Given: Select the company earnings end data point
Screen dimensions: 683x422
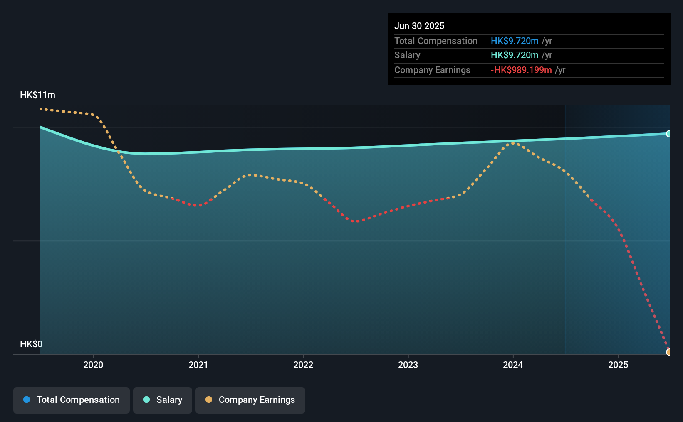Looking at the screenshot, I should [x=669, y=352].
